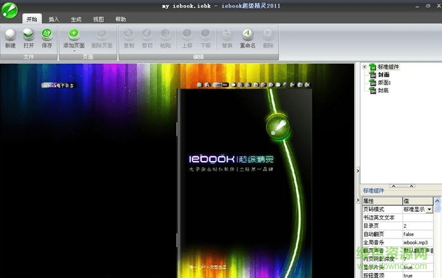Click the 重命名 (Rename) icon
The width and height of the screenshot is (442, 278).
[247, 34]
